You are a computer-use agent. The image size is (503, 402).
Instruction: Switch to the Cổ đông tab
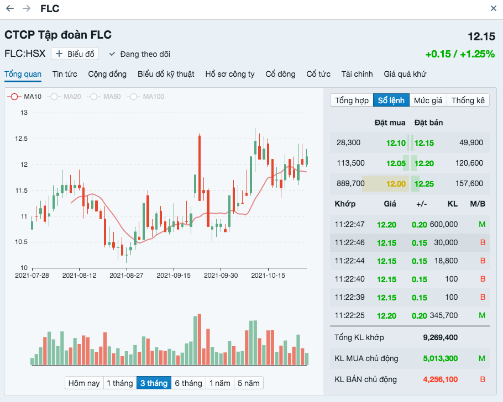tap(280, 74)
